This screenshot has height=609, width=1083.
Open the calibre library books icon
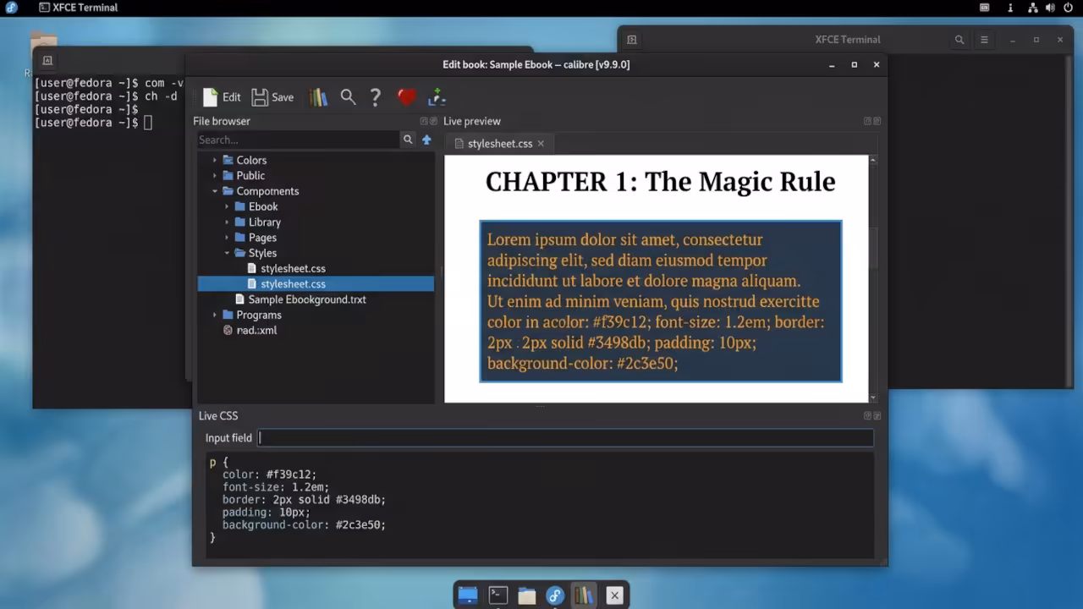click(x=318, y=97)
